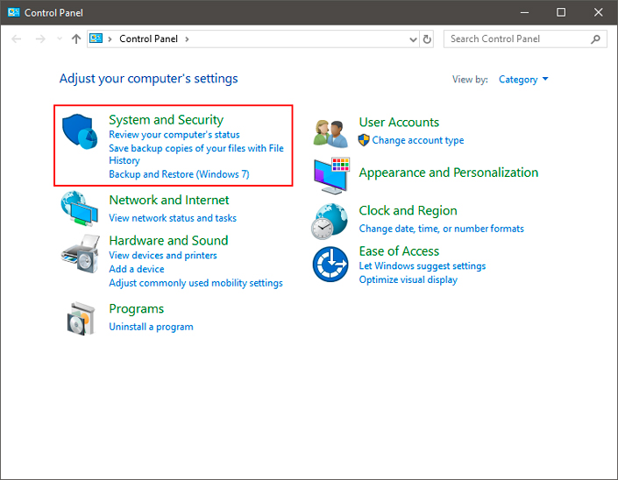
Task: Click the Network and Internet globe icon
Action: pyautogui.click(x=80, y=208)
